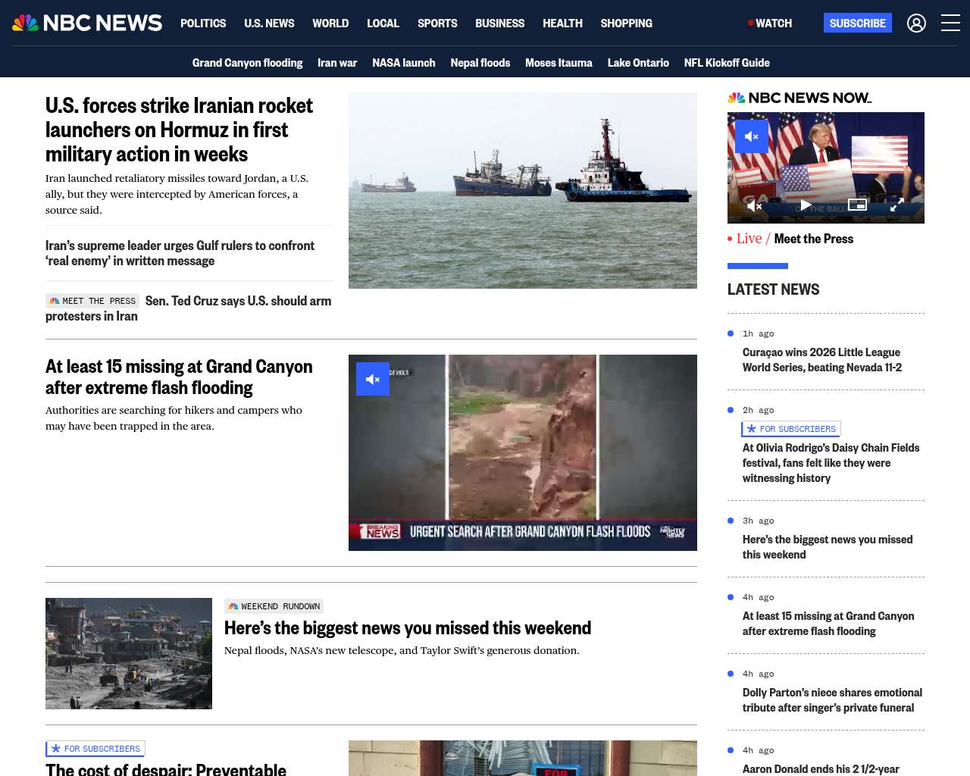This screenshot has height=776, width=970.
Task: Go to the Sports section
Action: [x=437, y=23]
